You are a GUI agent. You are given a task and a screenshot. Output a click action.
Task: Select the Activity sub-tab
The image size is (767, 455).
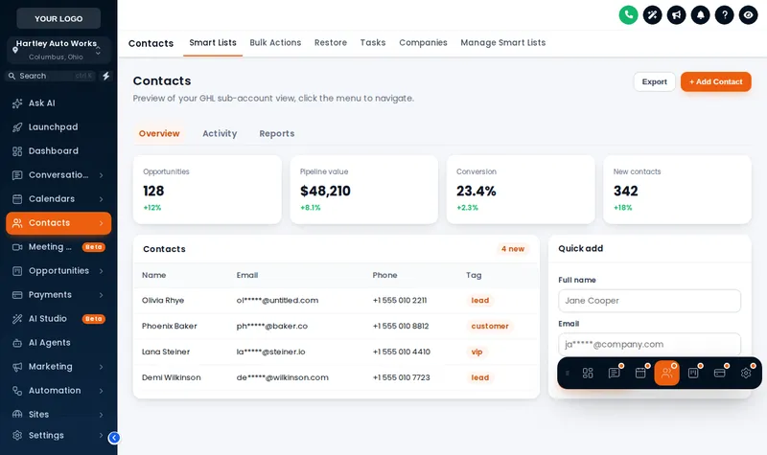tap(220, 133)
